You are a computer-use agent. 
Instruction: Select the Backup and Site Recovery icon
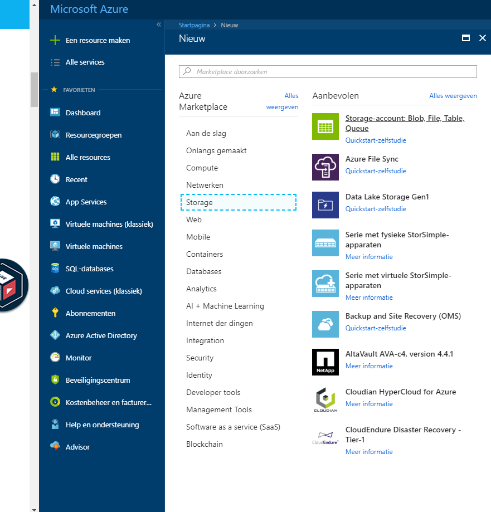click(325, 324)
